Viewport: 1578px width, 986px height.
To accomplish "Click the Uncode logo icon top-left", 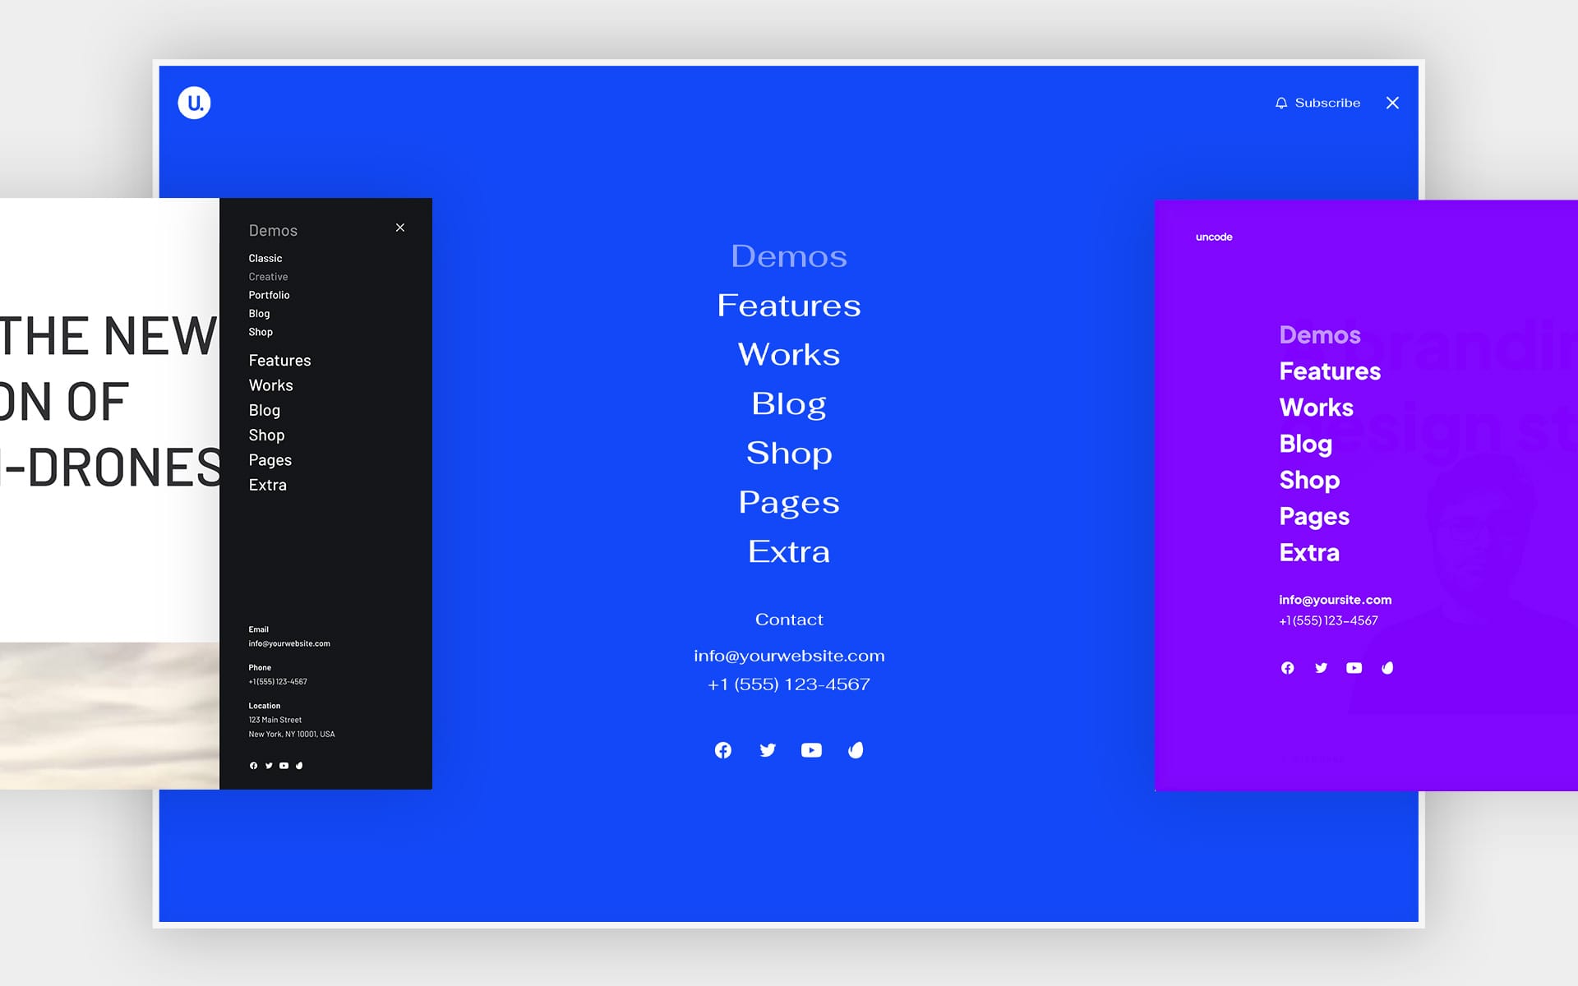I will point(196,104).
